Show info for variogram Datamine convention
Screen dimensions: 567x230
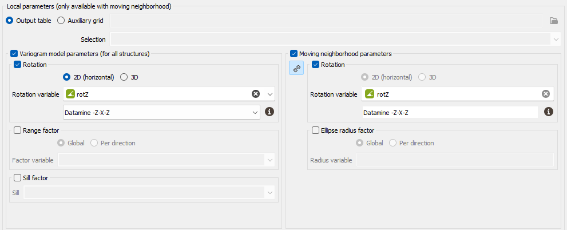[269, 112]
